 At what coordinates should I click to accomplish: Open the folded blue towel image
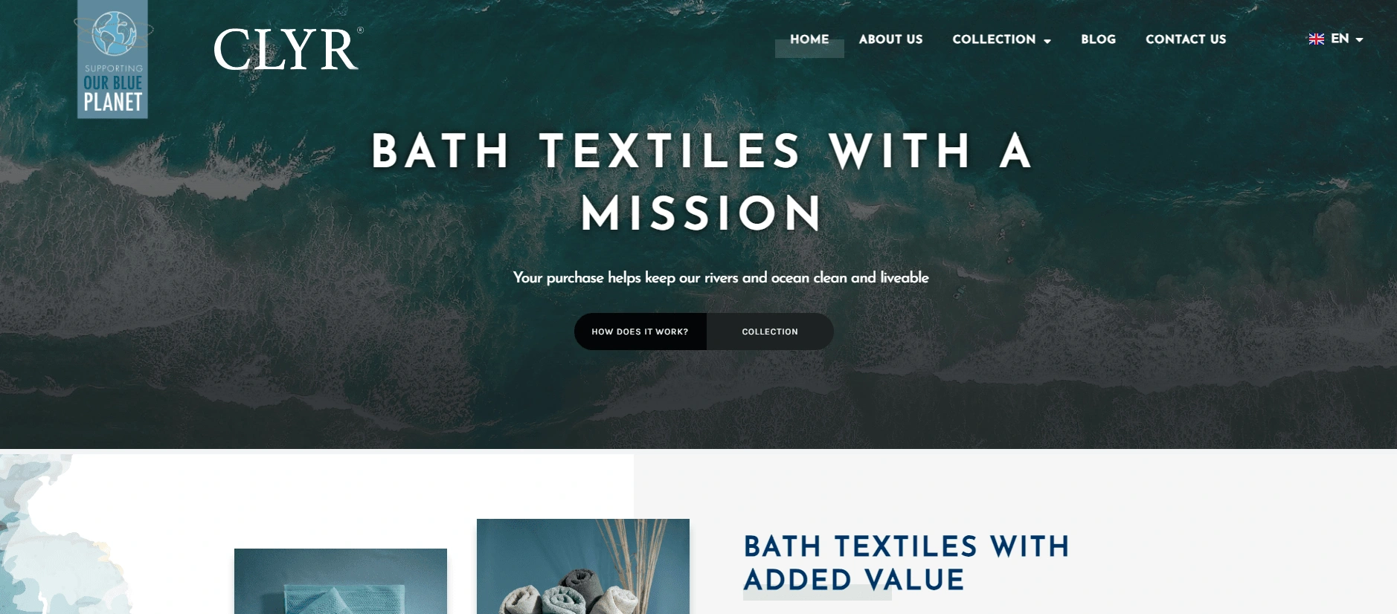point(341,581)
